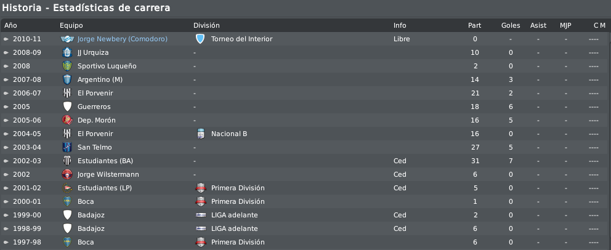611x250 pixels.
Task: Click the Torneo del Interior shield icon
Action: [200, 39]
